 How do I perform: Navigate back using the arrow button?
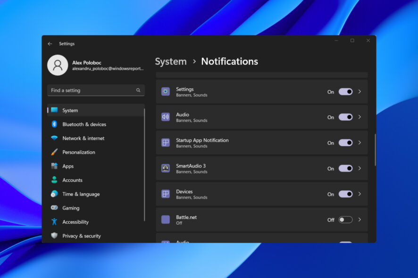tap(50, 43)
